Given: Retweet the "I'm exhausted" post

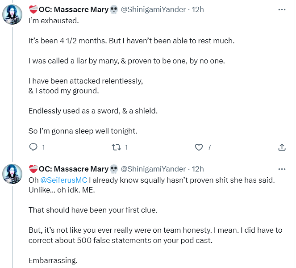Looking at the screenshot, I should coord(116,147).
